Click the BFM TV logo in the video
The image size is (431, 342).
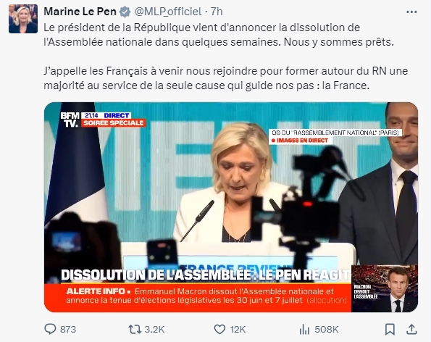pos(70,120)
